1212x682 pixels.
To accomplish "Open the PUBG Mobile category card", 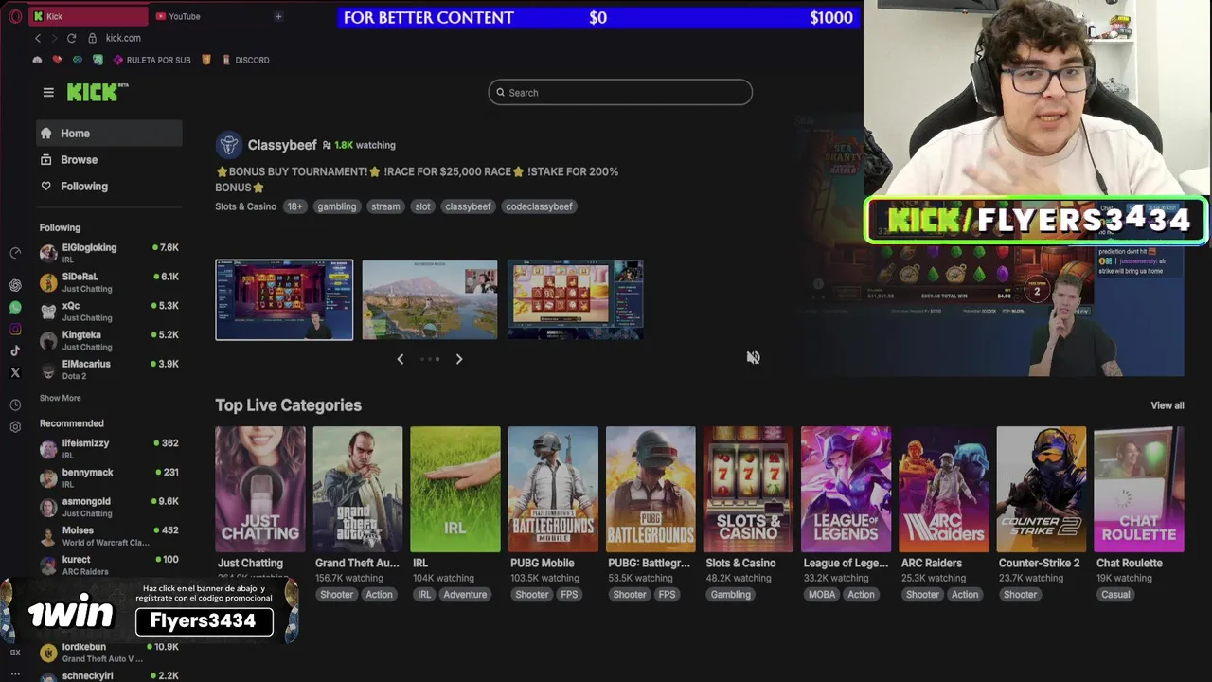I will pyautogui.click(x=553, y=489).
